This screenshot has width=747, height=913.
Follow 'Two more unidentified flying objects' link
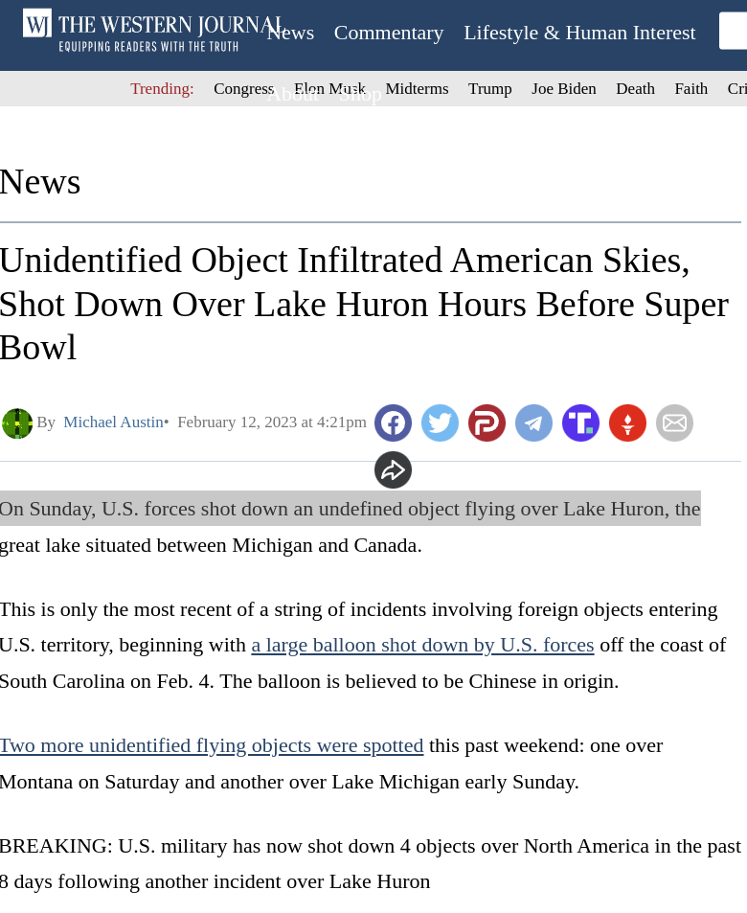(212, 746)
